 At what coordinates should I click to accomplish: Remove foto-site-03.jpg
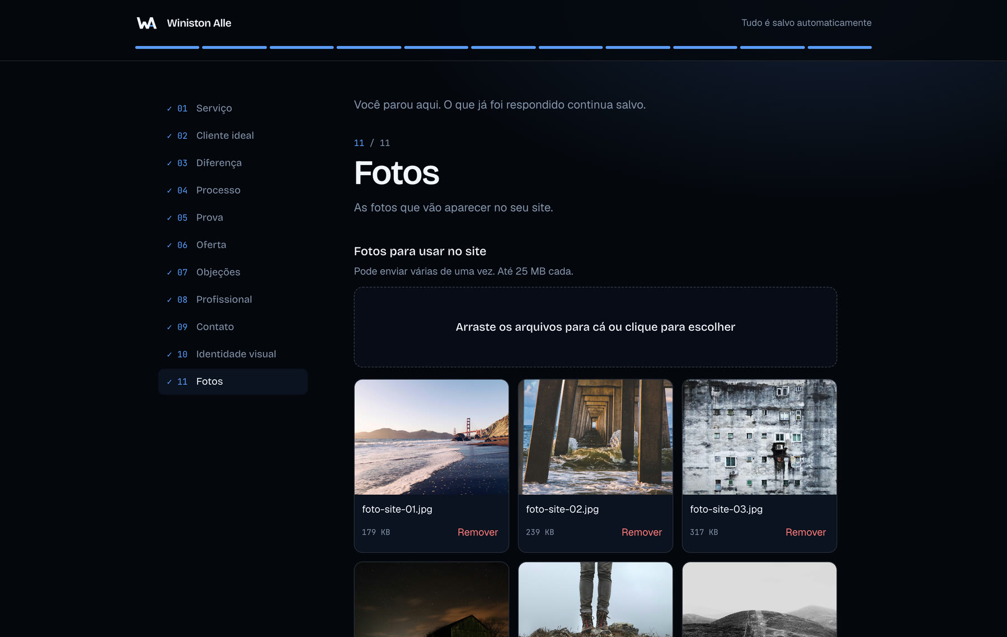point(805,532)
